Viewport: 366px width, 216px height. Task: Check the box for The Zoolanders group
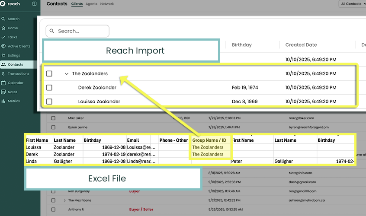point(49,74)
